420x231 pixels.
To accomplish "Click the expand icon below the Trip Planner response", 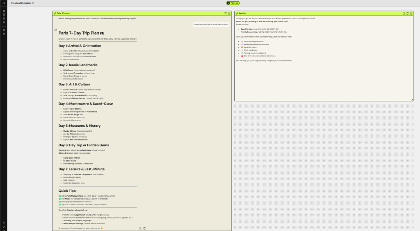I will pos(144,228).
